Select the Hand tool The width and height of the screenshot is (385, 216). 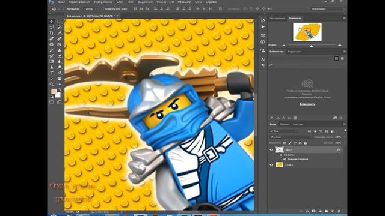(x=60, y=79)
